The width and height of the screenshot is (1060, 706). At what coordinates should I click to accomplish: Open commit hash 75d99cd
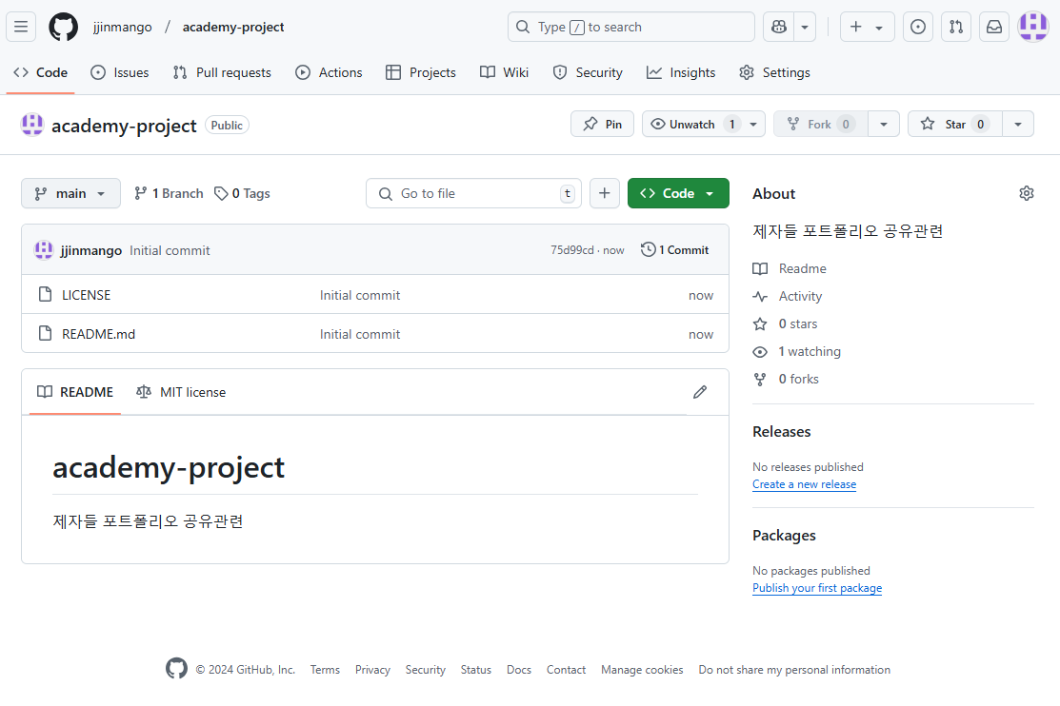click(x=572, y=250)
